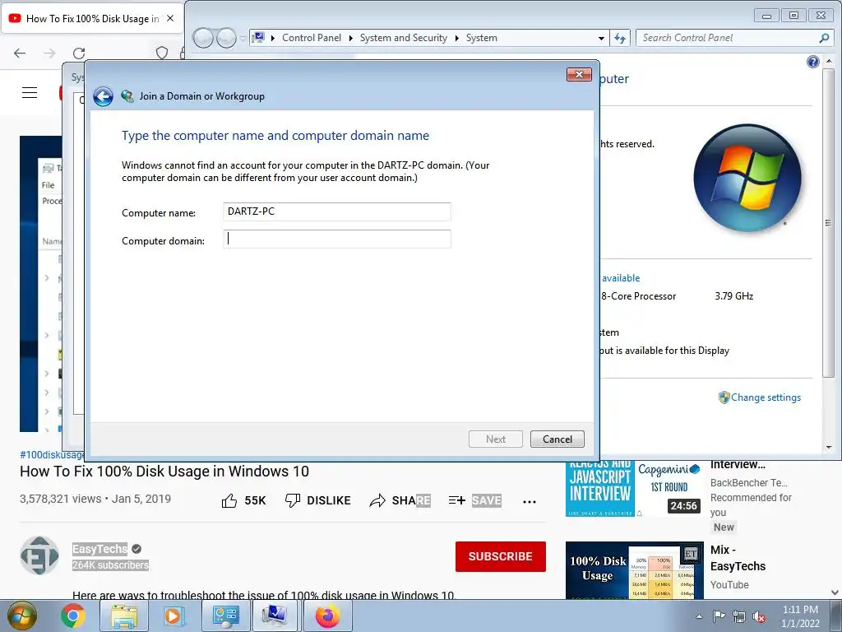
Task: Click the 3,578,321 views text
Action: 60,499
